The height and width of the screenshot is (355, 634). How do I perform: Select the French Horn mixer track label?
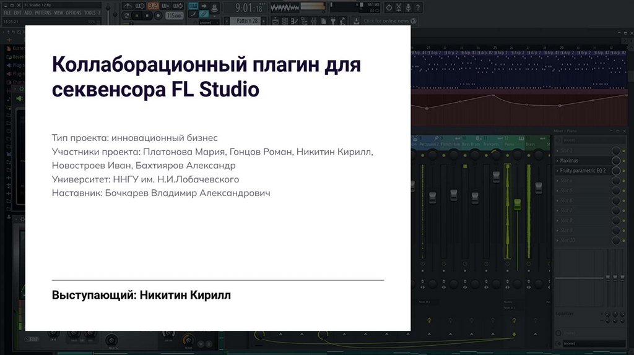pyautogui.click(x=451, y=144)
